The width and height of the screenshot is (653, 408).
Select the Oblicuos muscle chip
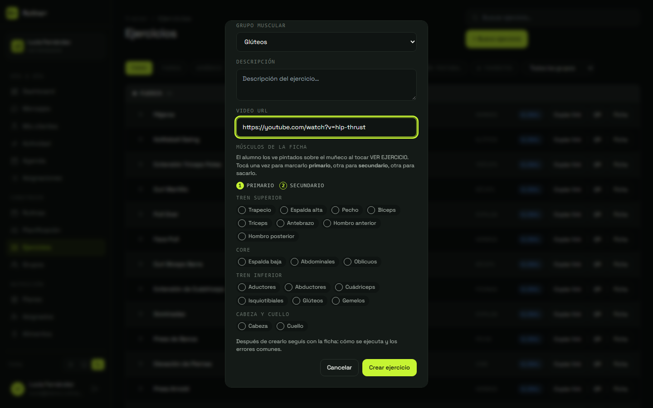pyautogui.click(x=361, y=262)
